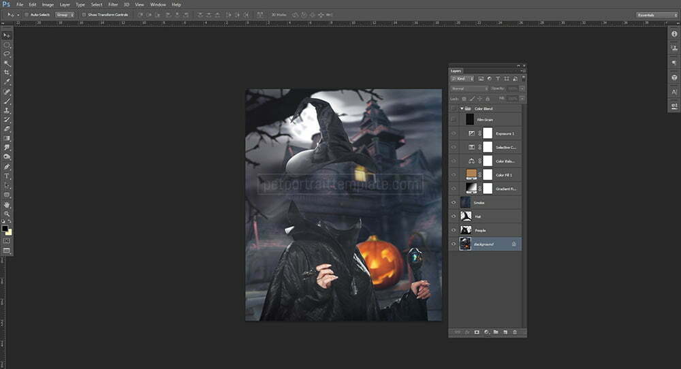Open the Essentials workspace switcher

pyautogui.click(x=656, y=14)
